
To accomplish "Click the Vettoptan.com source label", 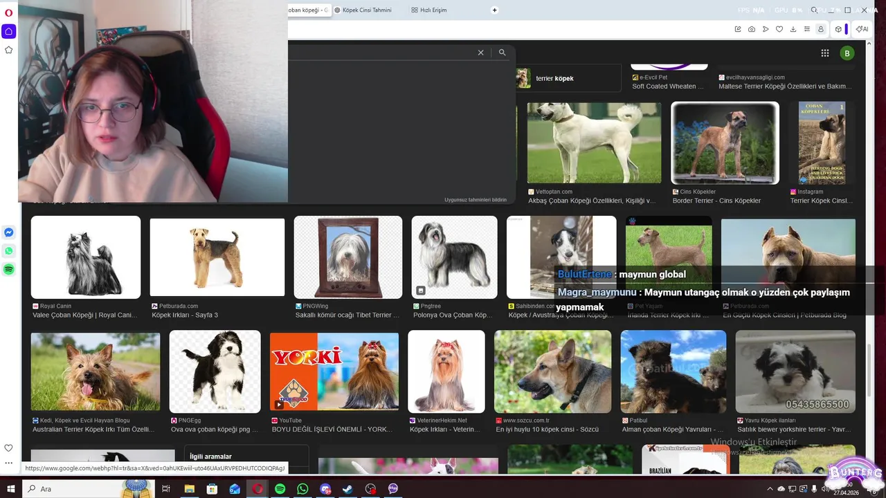I will [554, 192].
